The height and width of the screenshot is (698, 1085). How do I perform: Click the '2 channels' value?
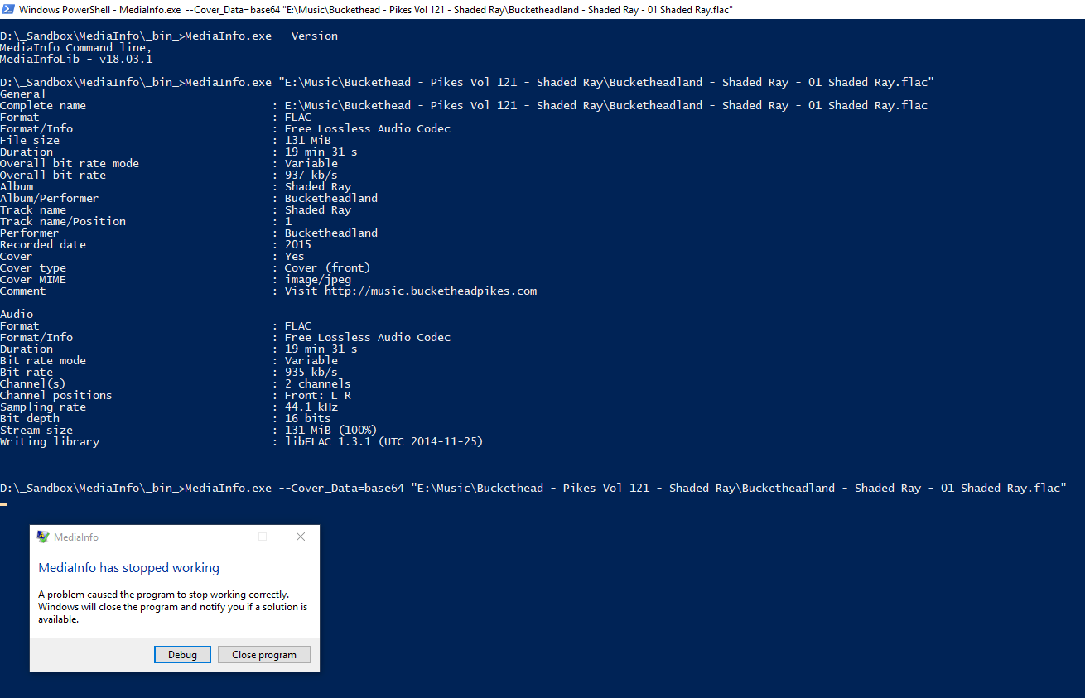click(x=318, y=383)
